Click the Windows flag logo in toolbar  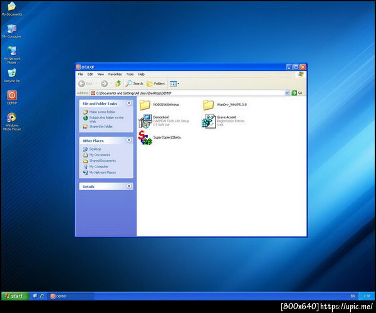(x=301, y=74)
